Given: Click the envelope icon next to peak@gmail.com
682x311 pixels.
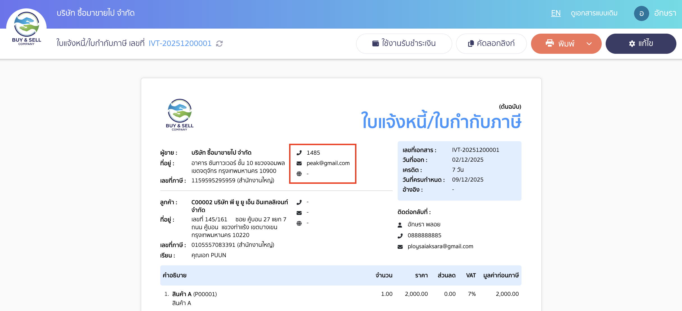Looking at the screenshot, I should click(x=299, y=163).
